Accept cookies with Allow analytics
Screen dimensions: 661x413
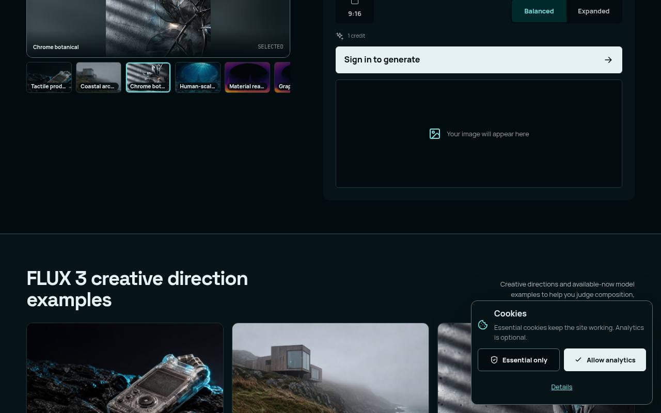[x=605, y=360]
